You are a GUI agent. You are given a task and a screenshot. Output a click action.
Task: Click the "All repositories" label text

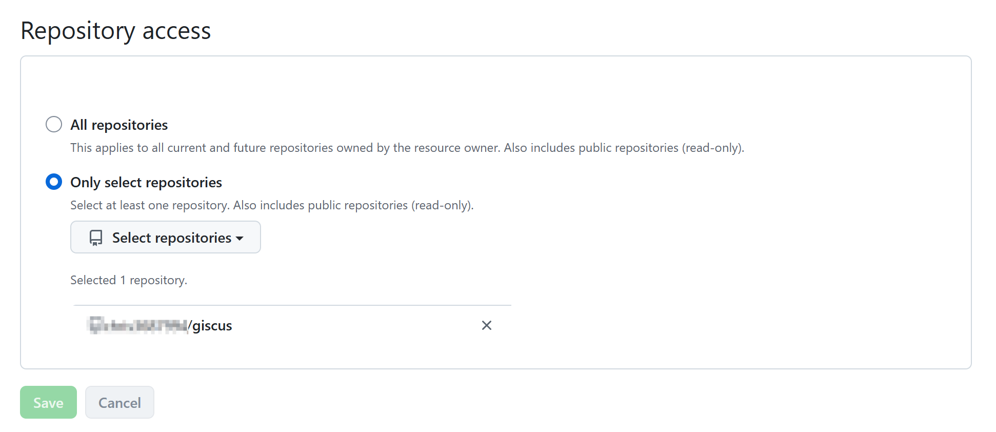(119, 125)
